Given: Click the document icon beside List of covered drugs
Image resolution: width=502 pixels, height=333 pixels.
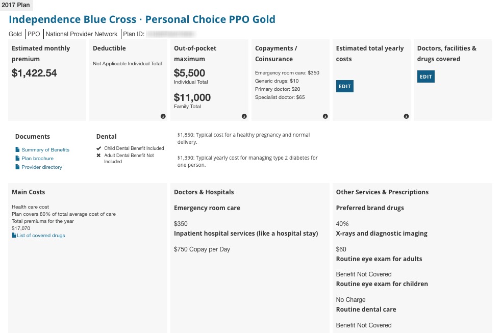Looking at the screenshot, I should 14,236.
